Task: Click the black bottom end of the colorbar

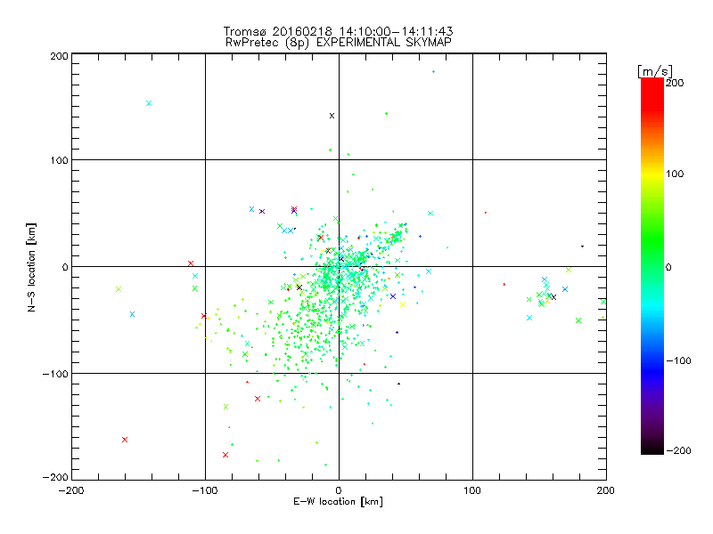Action: pyautogui.click(x=652, y=448)
